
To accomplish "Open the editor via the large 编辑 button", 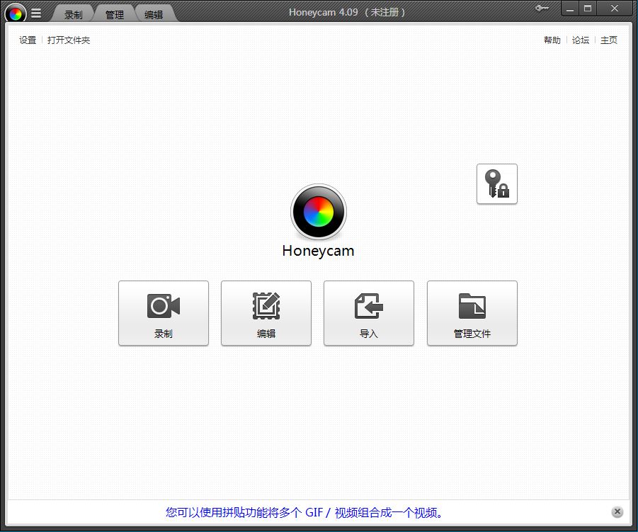I will [x=266, y=313].
